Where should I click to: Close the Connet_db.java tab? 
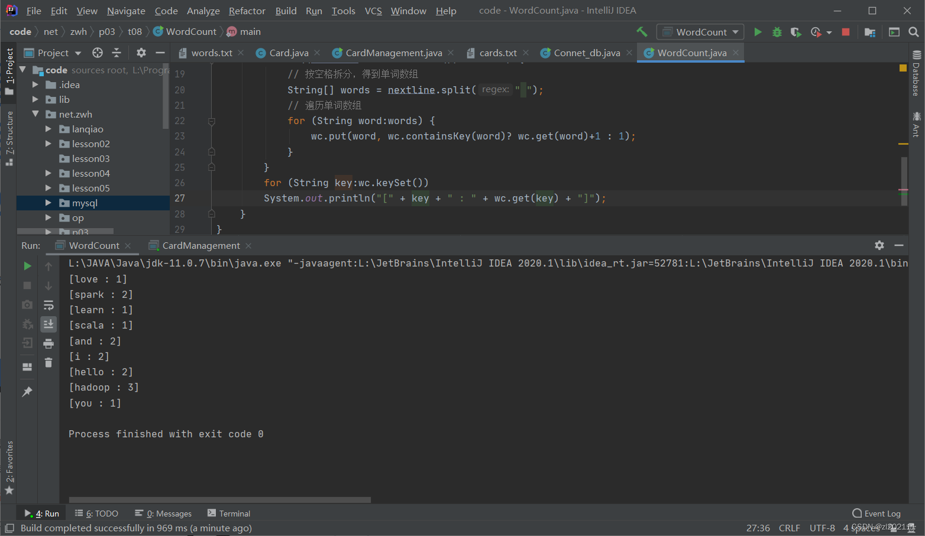(x=629, y=53)
